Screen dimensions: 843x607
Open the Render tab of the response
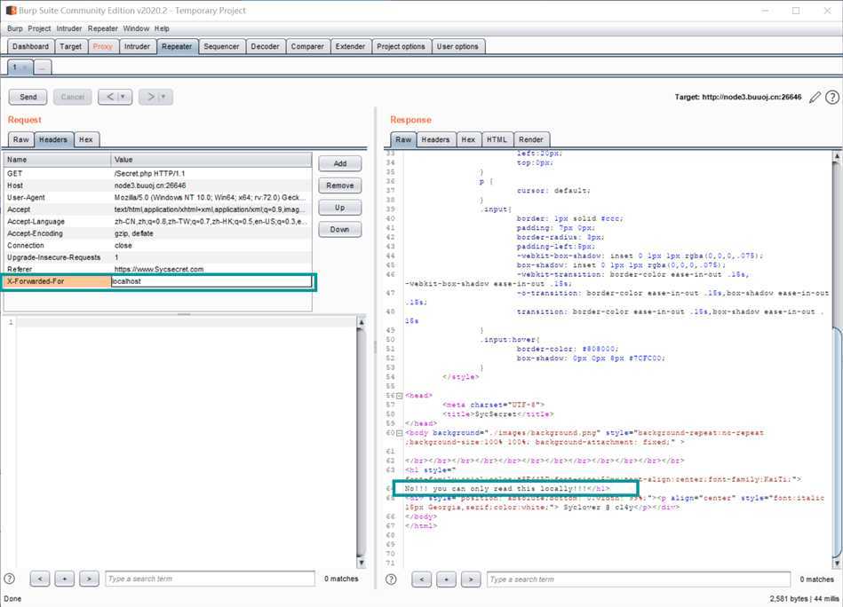tap(531, 139)
